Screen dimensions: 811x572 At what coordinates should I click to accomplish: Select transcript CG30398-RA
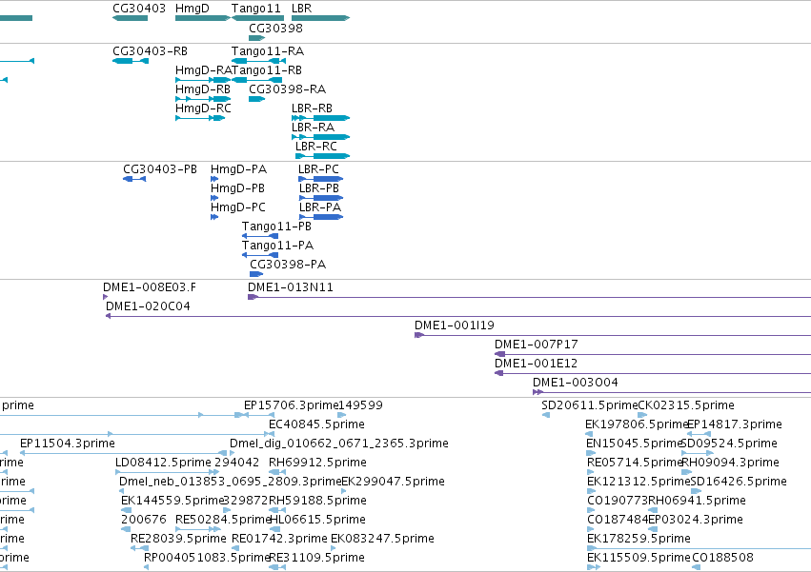(288, 89)
